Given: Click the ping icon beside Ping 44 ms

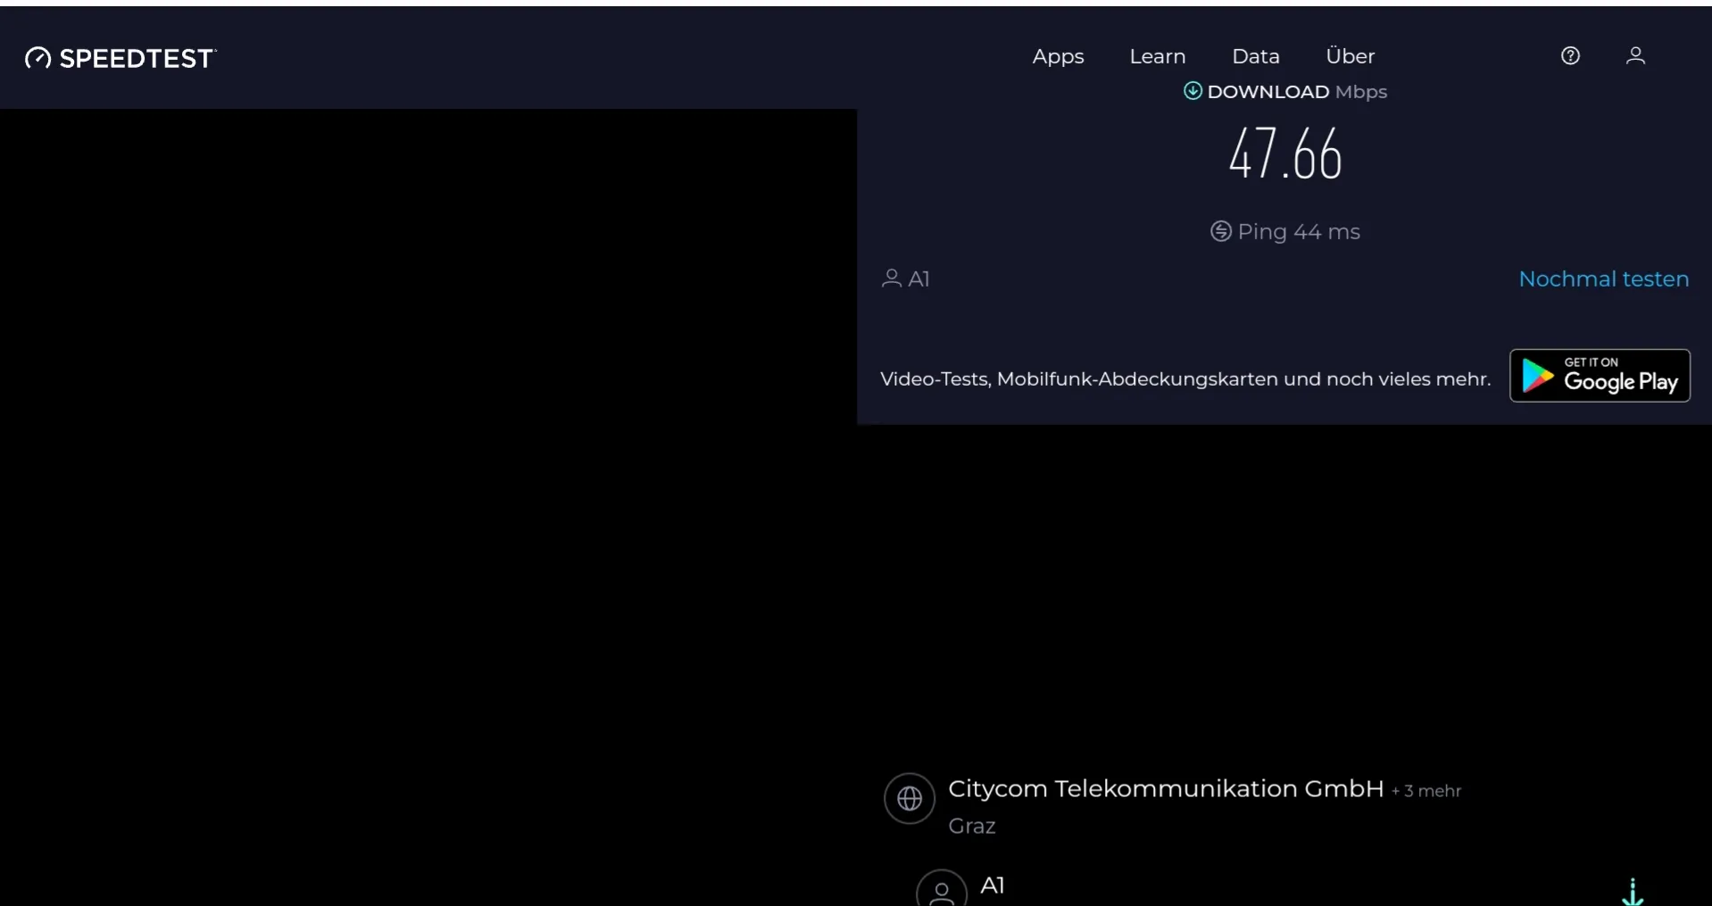Looking at the screenshot, I should pyautogui.click(x=1220, y=232).
